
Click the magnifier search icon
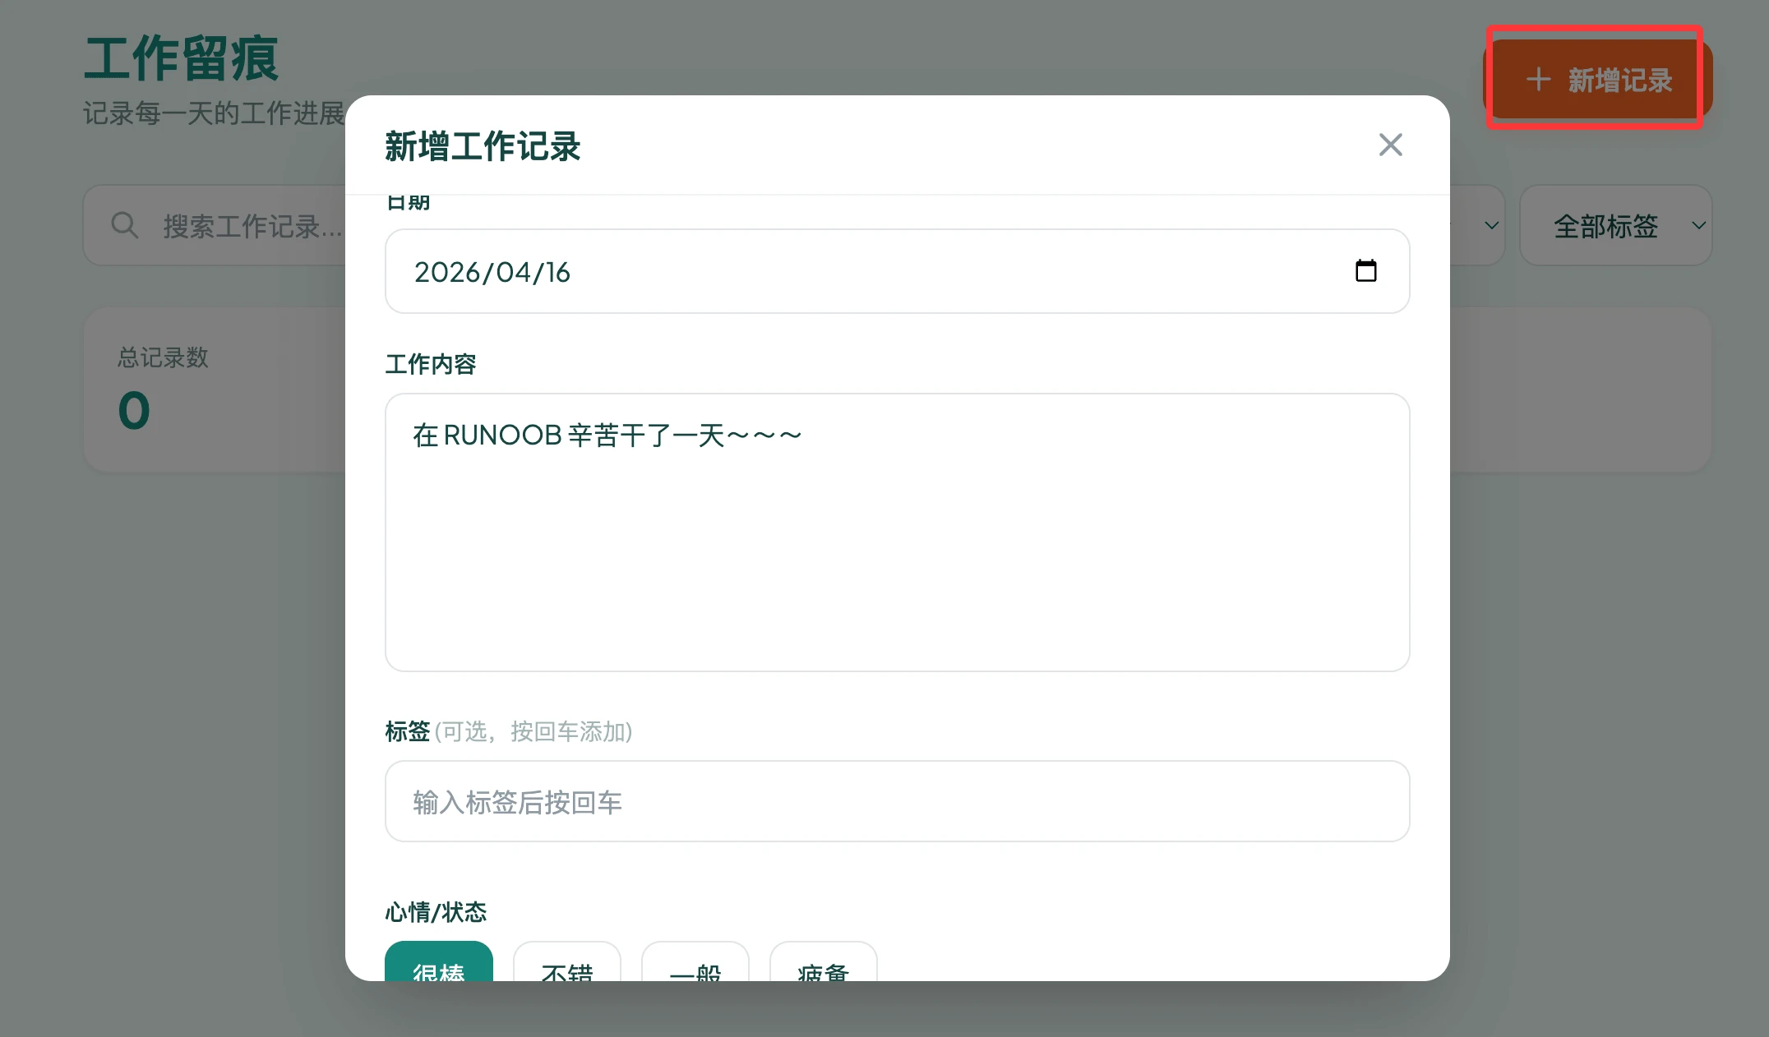(125, 225)
